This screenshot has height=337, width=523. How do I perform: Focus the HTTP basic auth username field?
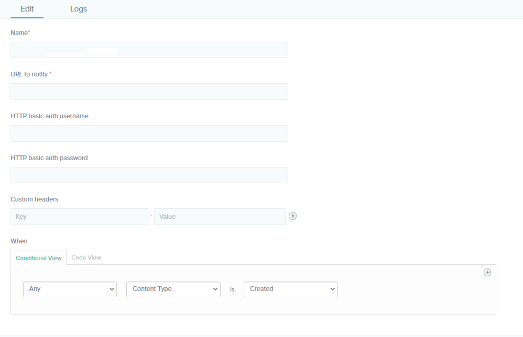149,133
